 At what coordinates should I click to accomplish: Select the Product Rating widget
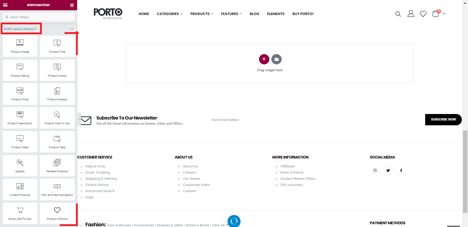[20, 70]
